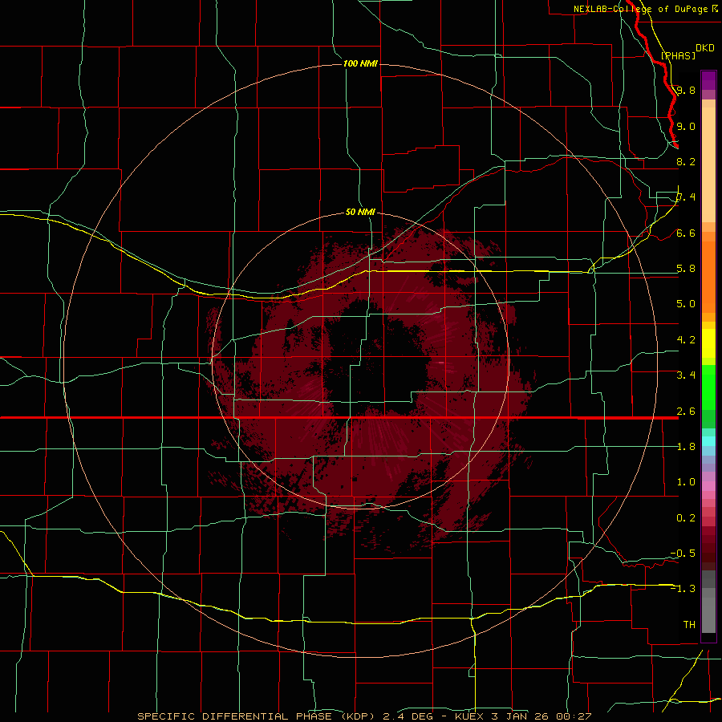
Task: Click the 9.0 value on the scale
Action: click(686, 126)
